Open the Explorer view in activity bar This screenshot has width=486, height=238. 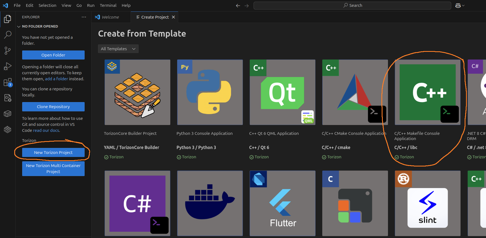[8, 19]
